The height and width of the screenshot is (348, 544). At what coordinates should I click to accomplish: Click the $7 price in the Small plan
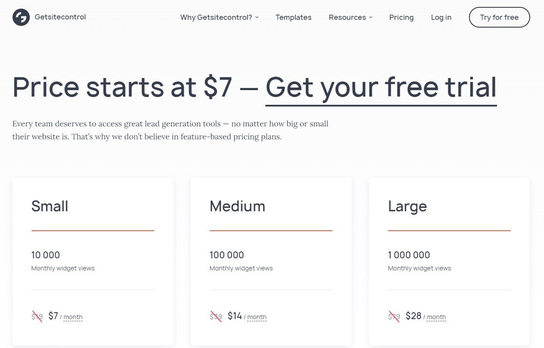point(53,316)
